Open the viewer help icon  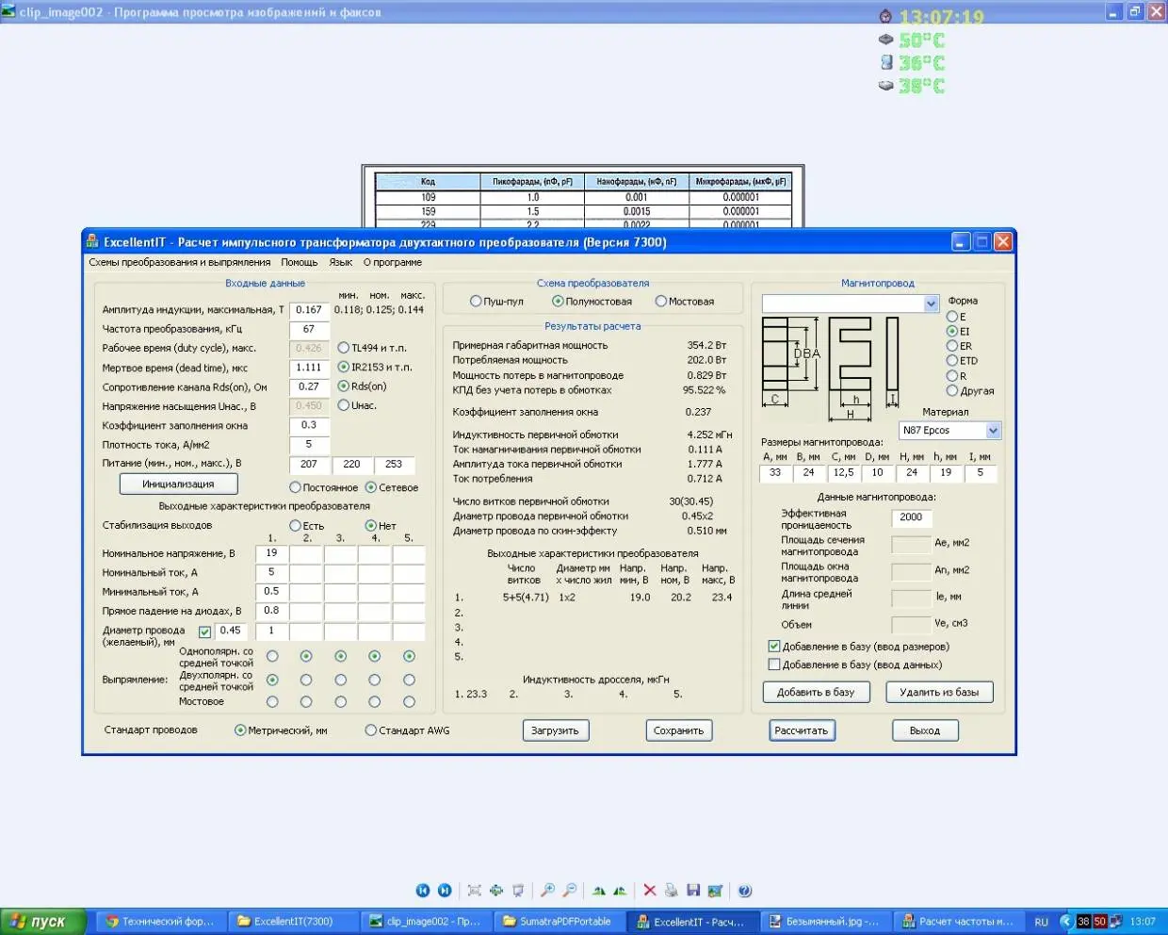coord(744,891)
